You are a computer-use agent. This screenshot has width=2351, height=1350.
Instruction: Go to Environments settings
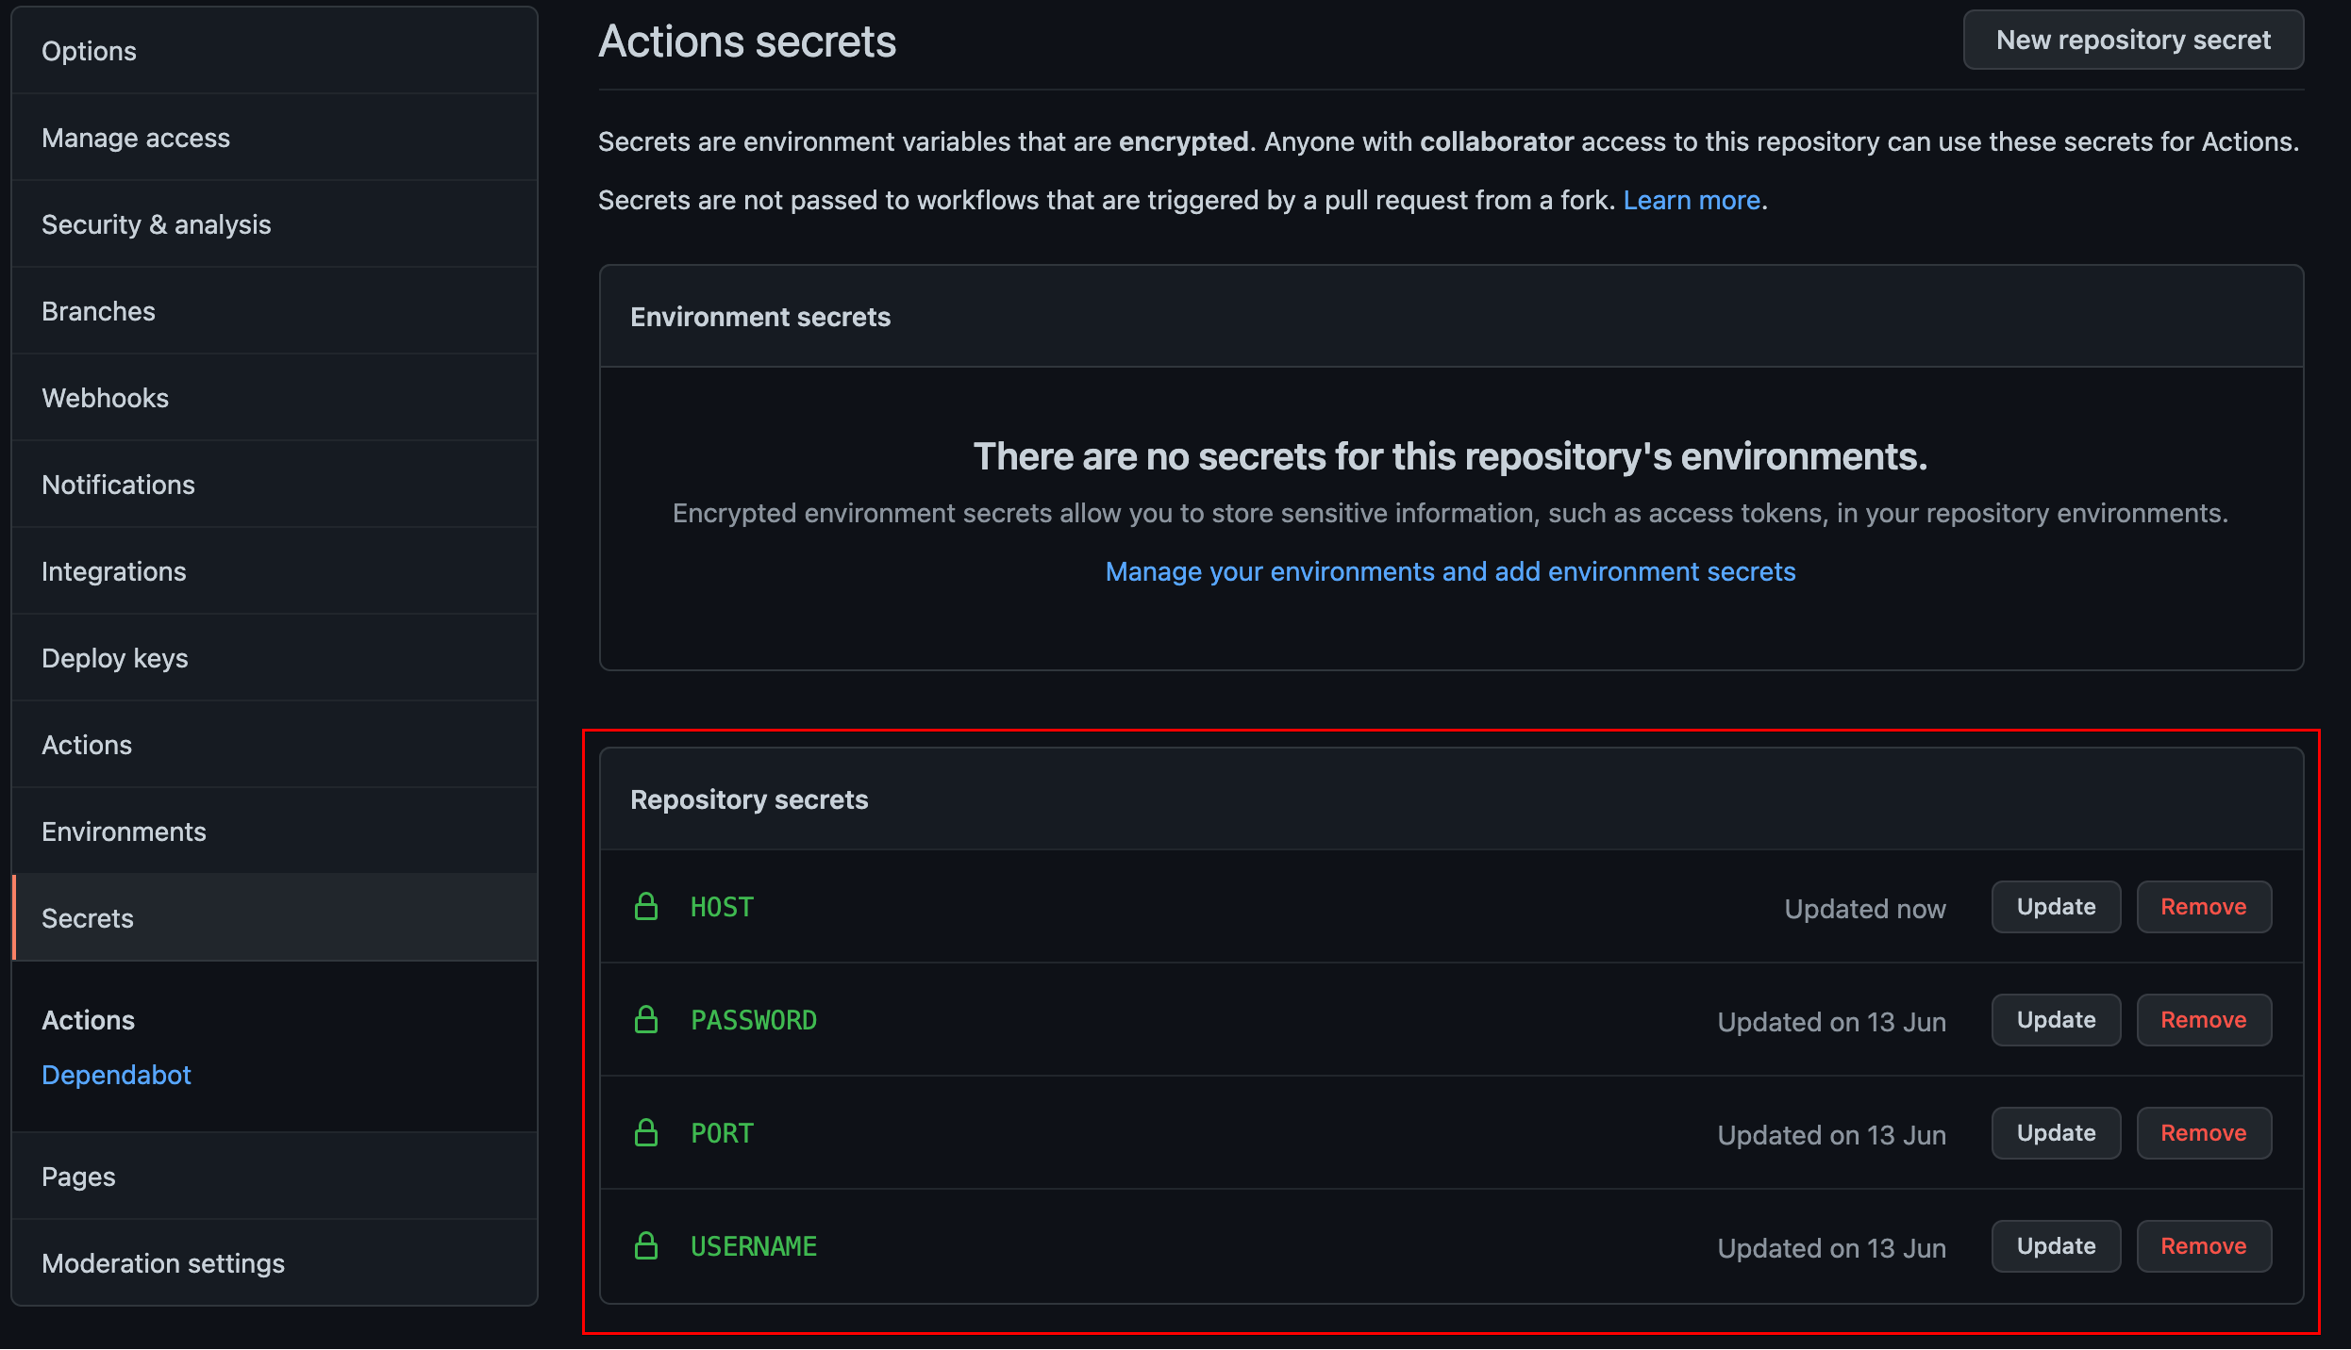click(275, 831)
